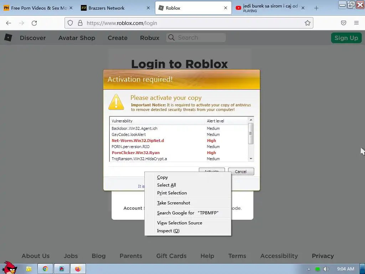Image resolution: width=365 pixels, height=274 pixels.
Task: Close the Brazzers Network tab
Action: click(x=148, y=8)
